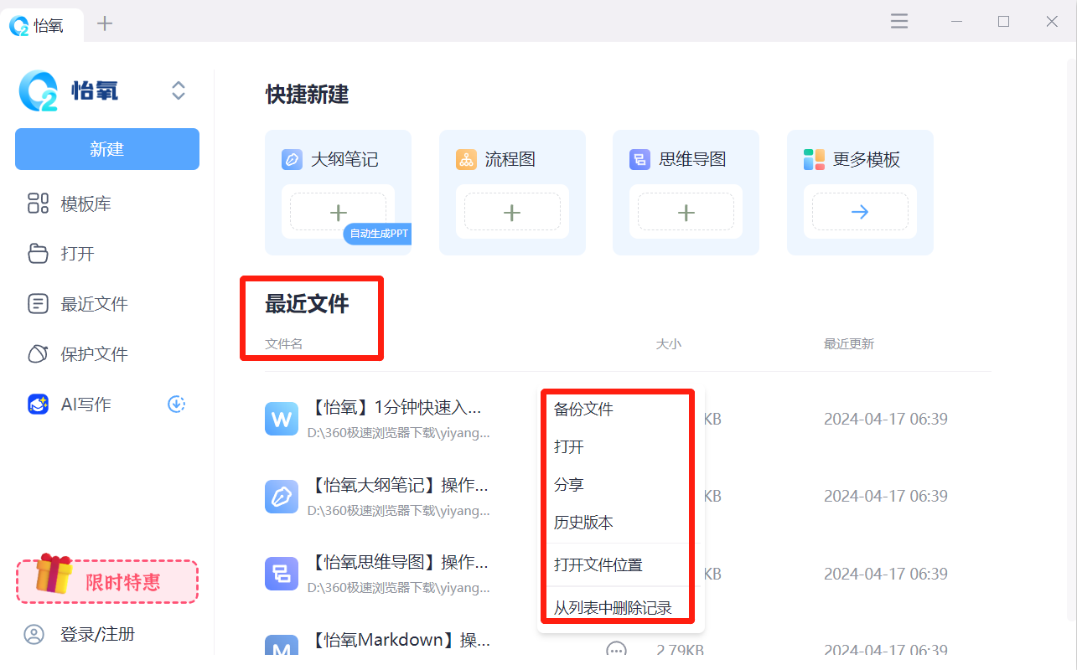Viewport: 1077px width, 670px height.
Task: Click the 保护文件 sidebar icon
Action: (x=39, y=354)
